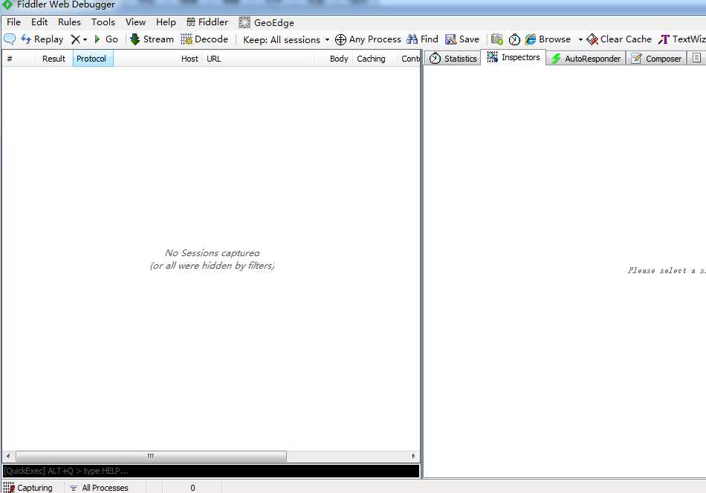Click the comment bubble toolbar icon
The height and width of the screenshot is (493, 706).
[10, 39]
